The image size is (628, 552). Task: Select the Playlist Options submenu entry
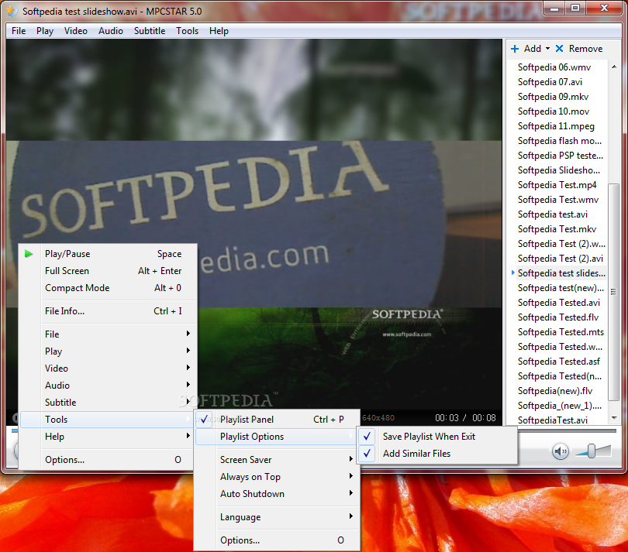tap(277, 437)
